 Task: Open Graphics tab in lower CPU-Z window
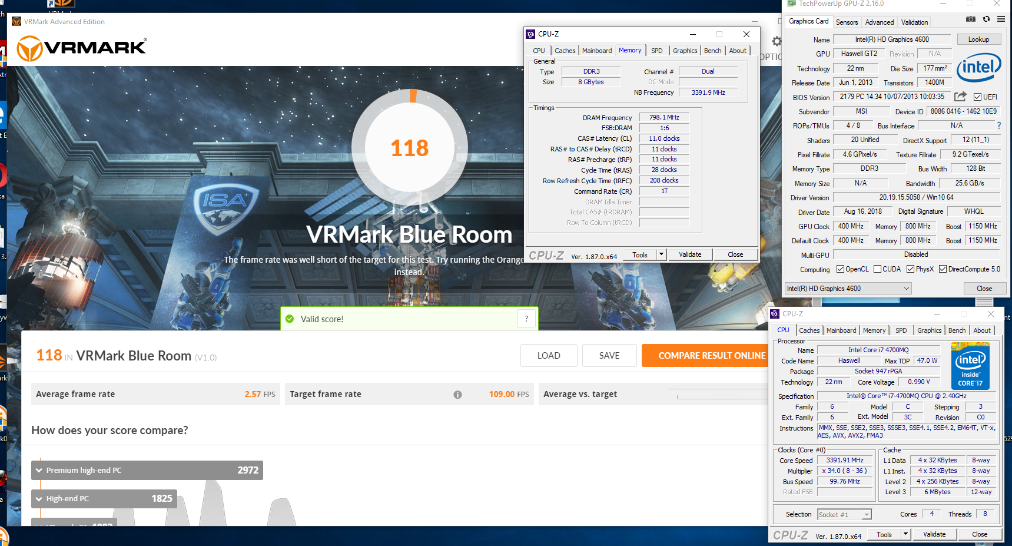point(929,330)
